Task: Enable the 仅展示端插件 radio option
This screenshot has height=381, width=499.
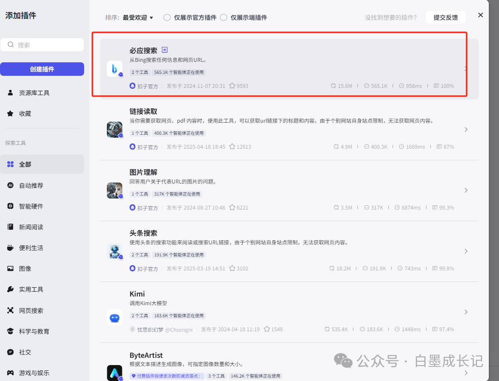Action: click(x=224, y=17)
